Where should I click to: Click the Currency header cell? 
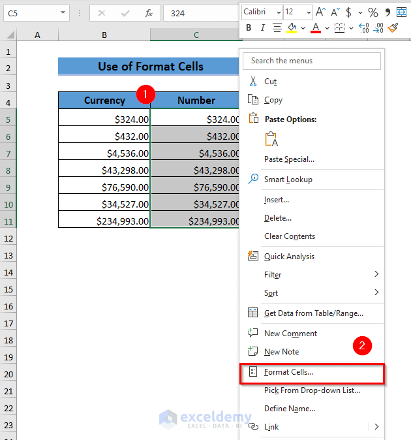tap(104, 100)
